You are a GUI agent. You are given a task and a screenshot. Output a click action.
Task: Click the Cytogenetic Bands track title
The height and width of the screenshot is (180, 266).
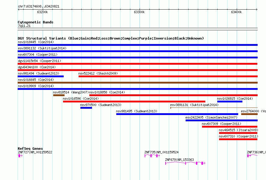tap(36, 22)
